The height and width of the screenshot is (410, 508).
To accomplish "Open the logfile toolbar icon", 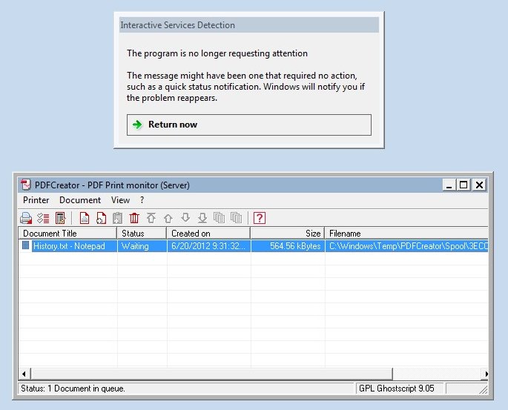I will tap(61, 218).
